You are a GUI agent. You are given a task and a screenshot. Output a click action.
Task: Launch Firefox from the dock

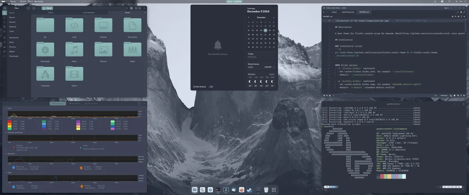pyautogui.click(x=242, y=190)
